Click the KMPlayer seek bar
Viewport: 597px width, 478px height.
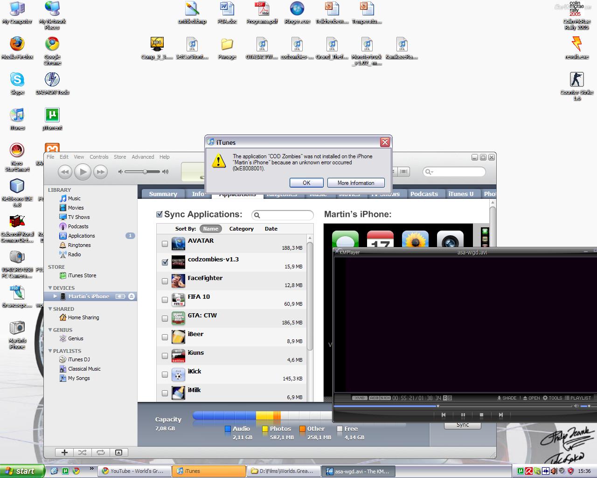(453, 406)
